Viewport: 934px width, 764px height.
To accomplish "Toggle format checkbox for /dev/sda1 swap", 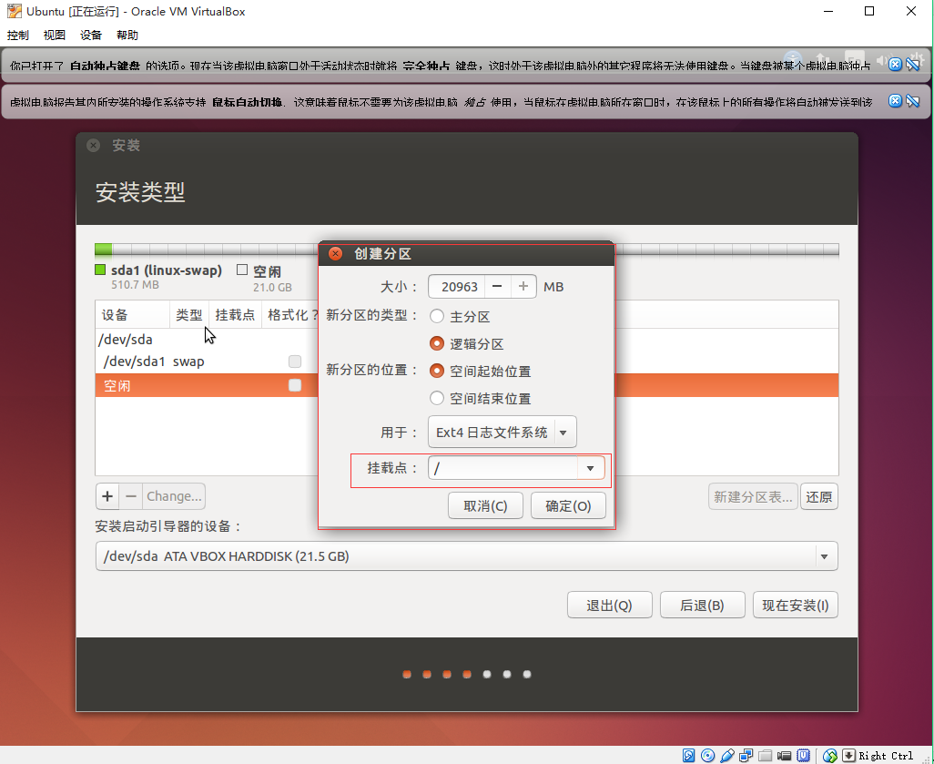I will click(295, 362).
